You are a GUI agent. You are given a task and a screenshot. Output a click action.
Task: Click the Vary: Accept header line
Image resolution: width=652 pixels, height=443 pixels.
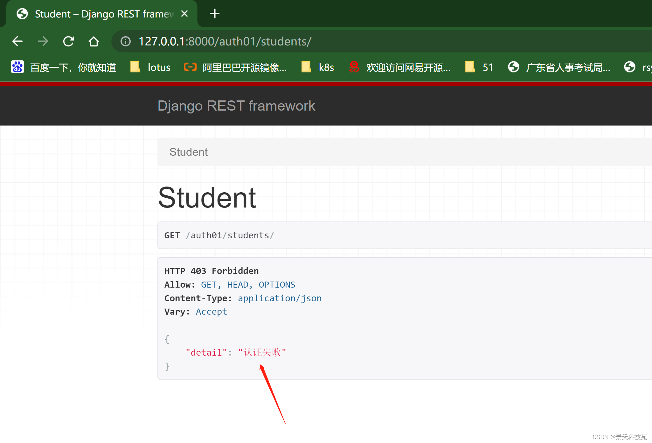pyautogui.click(x=196, y=312)
